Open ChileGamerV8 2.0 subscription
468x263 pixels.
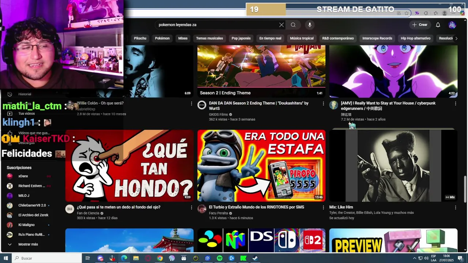[28, 205]
